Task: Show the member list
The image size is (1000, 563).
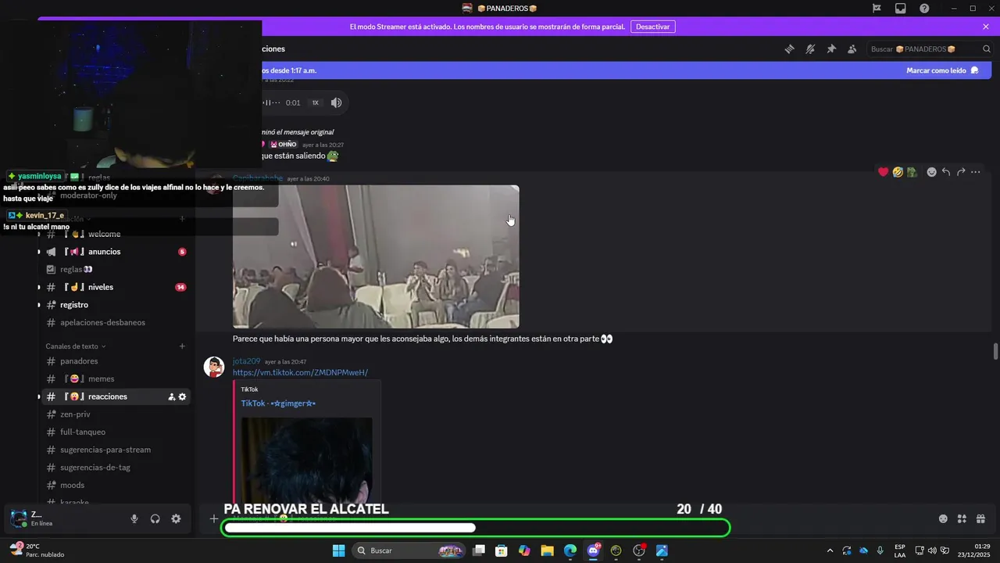Action: click(x=852, y=49)
